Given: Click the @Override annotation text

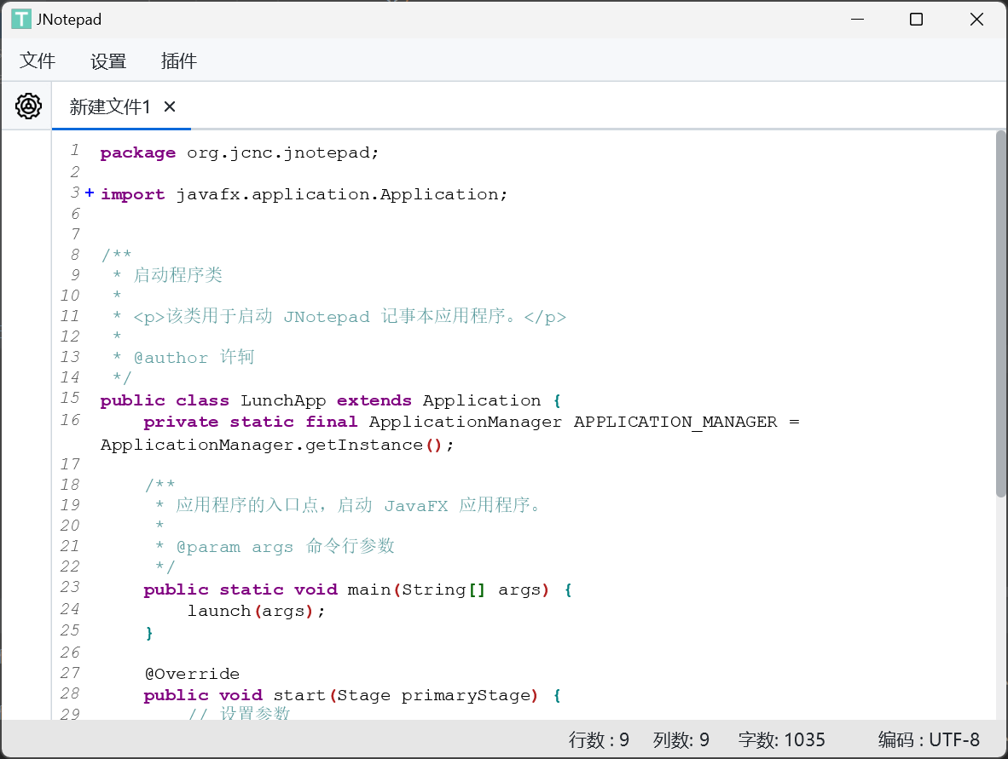Looking at the screenshot, I should click(x=192, y=674).
